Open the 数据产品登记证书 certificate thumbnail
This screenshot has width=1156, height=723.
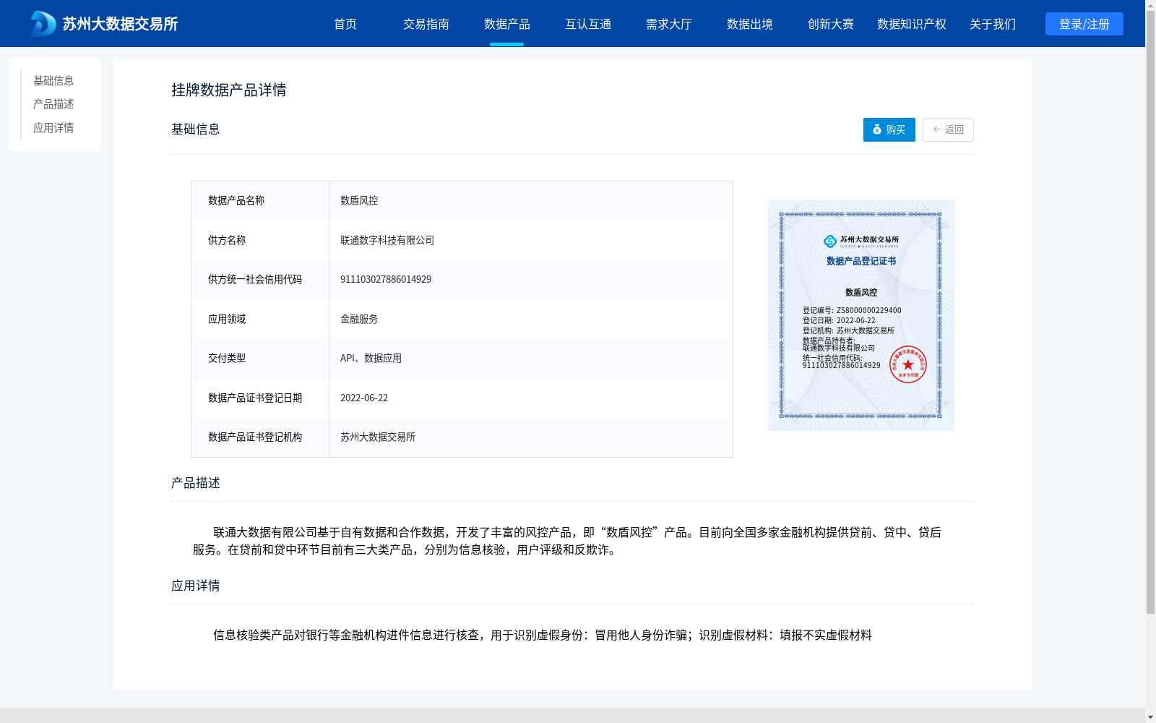pos(860,315)
